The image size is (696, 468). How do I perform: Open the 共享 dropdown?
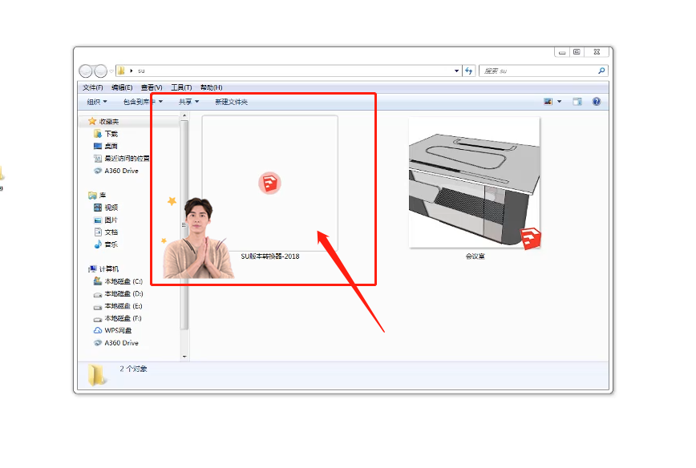click(x=188, y=102)
